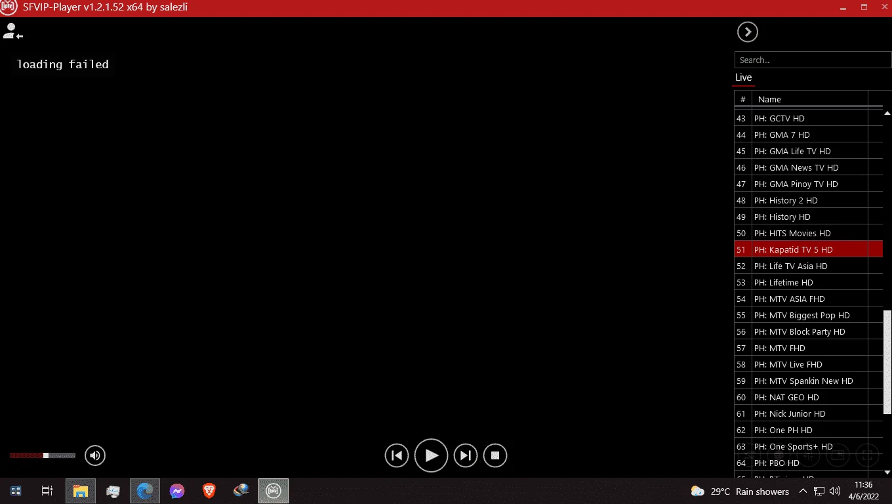Open the Windows Start menu
This screenshot has width=892, height=504.
click(x=16, y=491)
